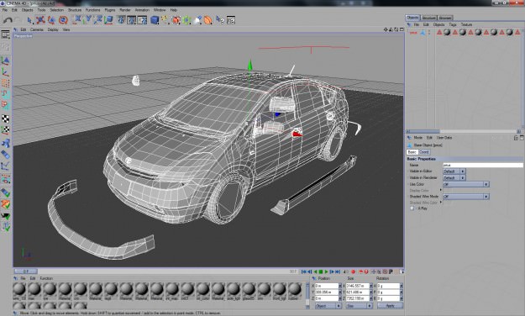
Task: Open the green array modeling objects icon
Action: (186, 20)
